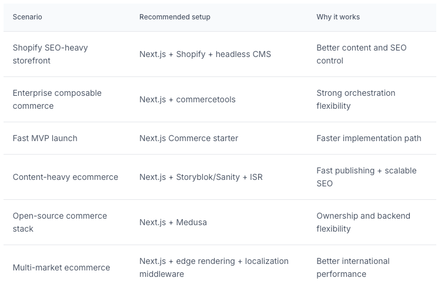
Task: Click Ownership and backend flexibility text
Action: point(363,222)
